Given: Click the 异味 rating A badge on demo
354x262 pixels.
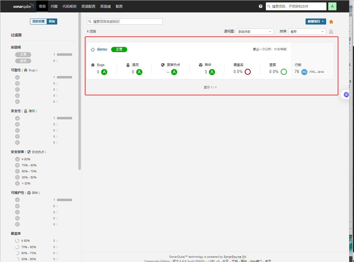Looking at the screenshot, I should [x=212, y=72].
